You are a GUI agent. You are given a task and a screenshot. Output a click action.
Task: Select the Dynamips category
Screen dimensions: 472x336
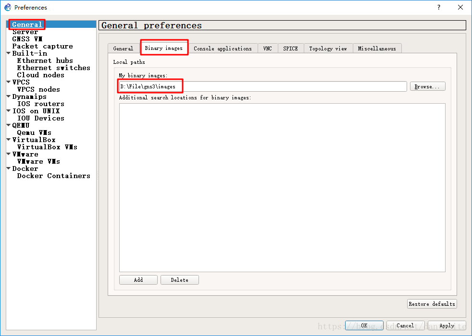tap(29, 97)
